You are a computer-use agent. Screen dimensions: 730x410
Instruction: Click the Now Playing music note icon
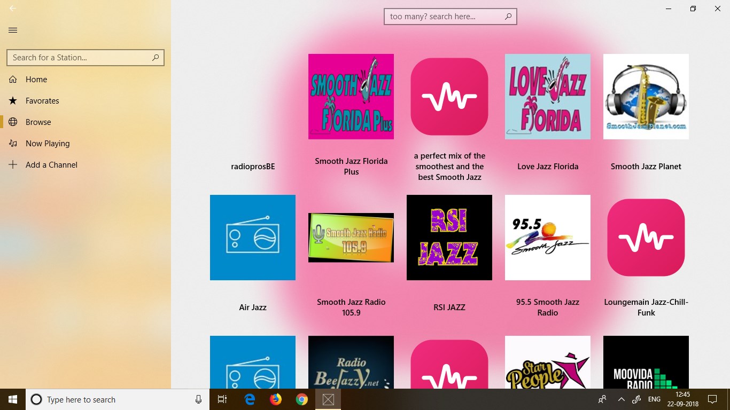click(x=13, y=144)
